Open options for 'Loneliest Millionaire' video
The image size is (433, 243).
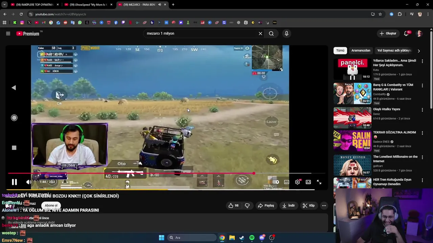[x=422, y=158]
